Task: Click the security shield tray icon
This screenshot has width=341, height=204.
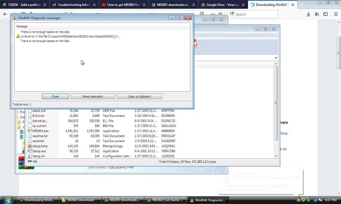Action: [303, 200]
